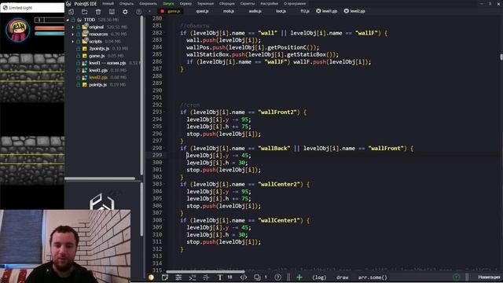Expand the scripts folder
This screenshot has width=503, height=283.
(73, 42)
